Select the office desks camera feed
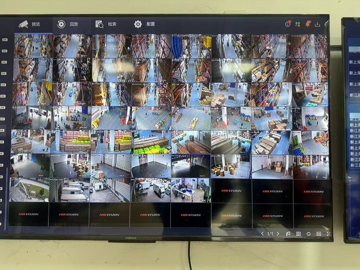Screen dimensions: 360x270 coord(191,190)
